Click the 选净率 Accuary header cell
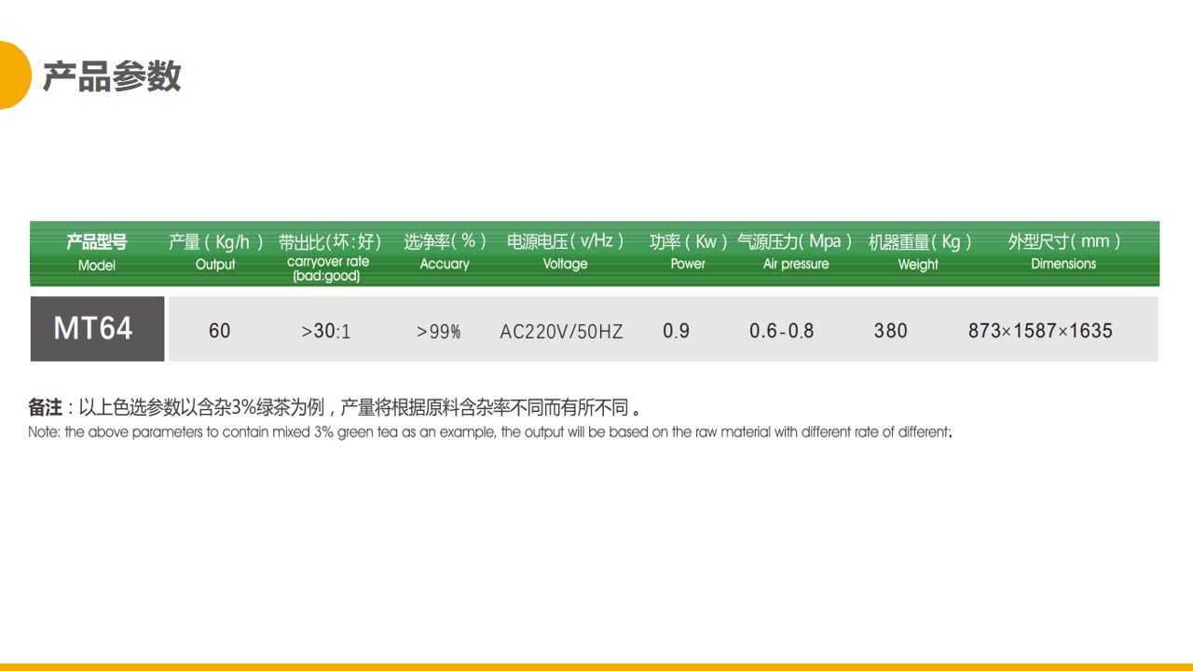Viewport: 1193px width, 671px height. (x=445, y=252)
